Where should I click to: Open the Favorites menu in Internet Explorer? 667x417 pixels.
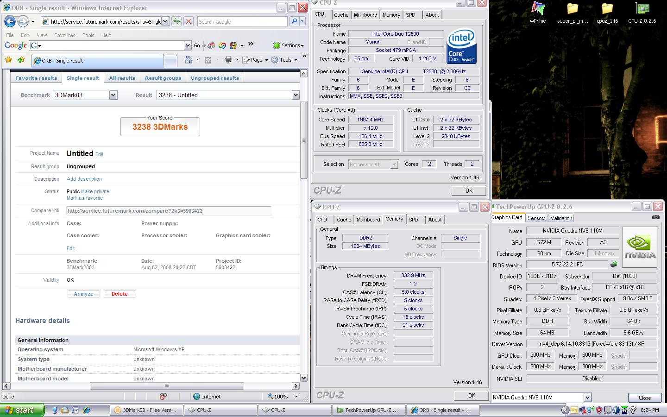coord(64,35)
